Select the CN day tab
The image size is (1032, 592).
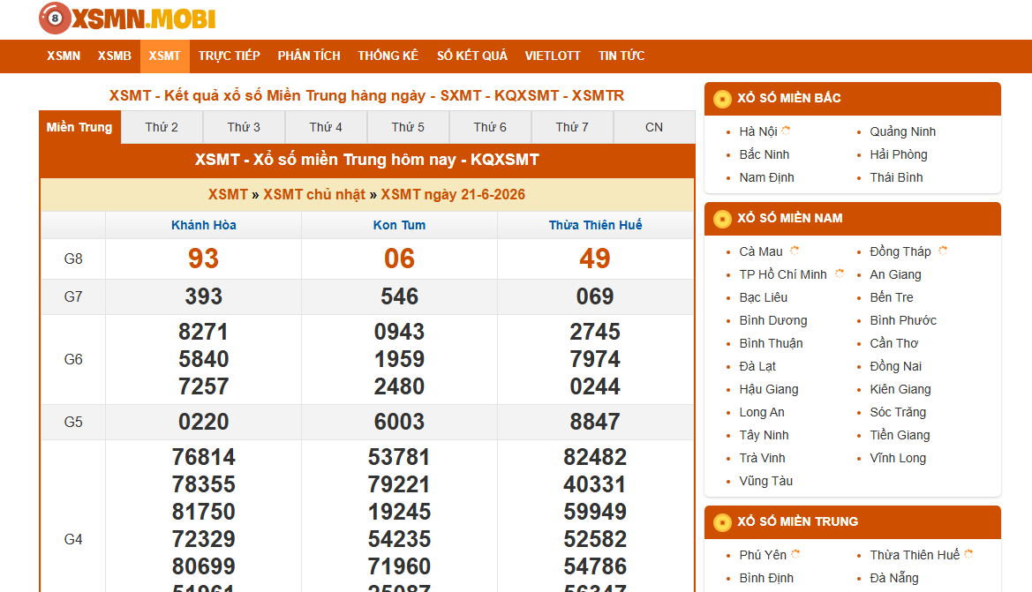(654, 127)
